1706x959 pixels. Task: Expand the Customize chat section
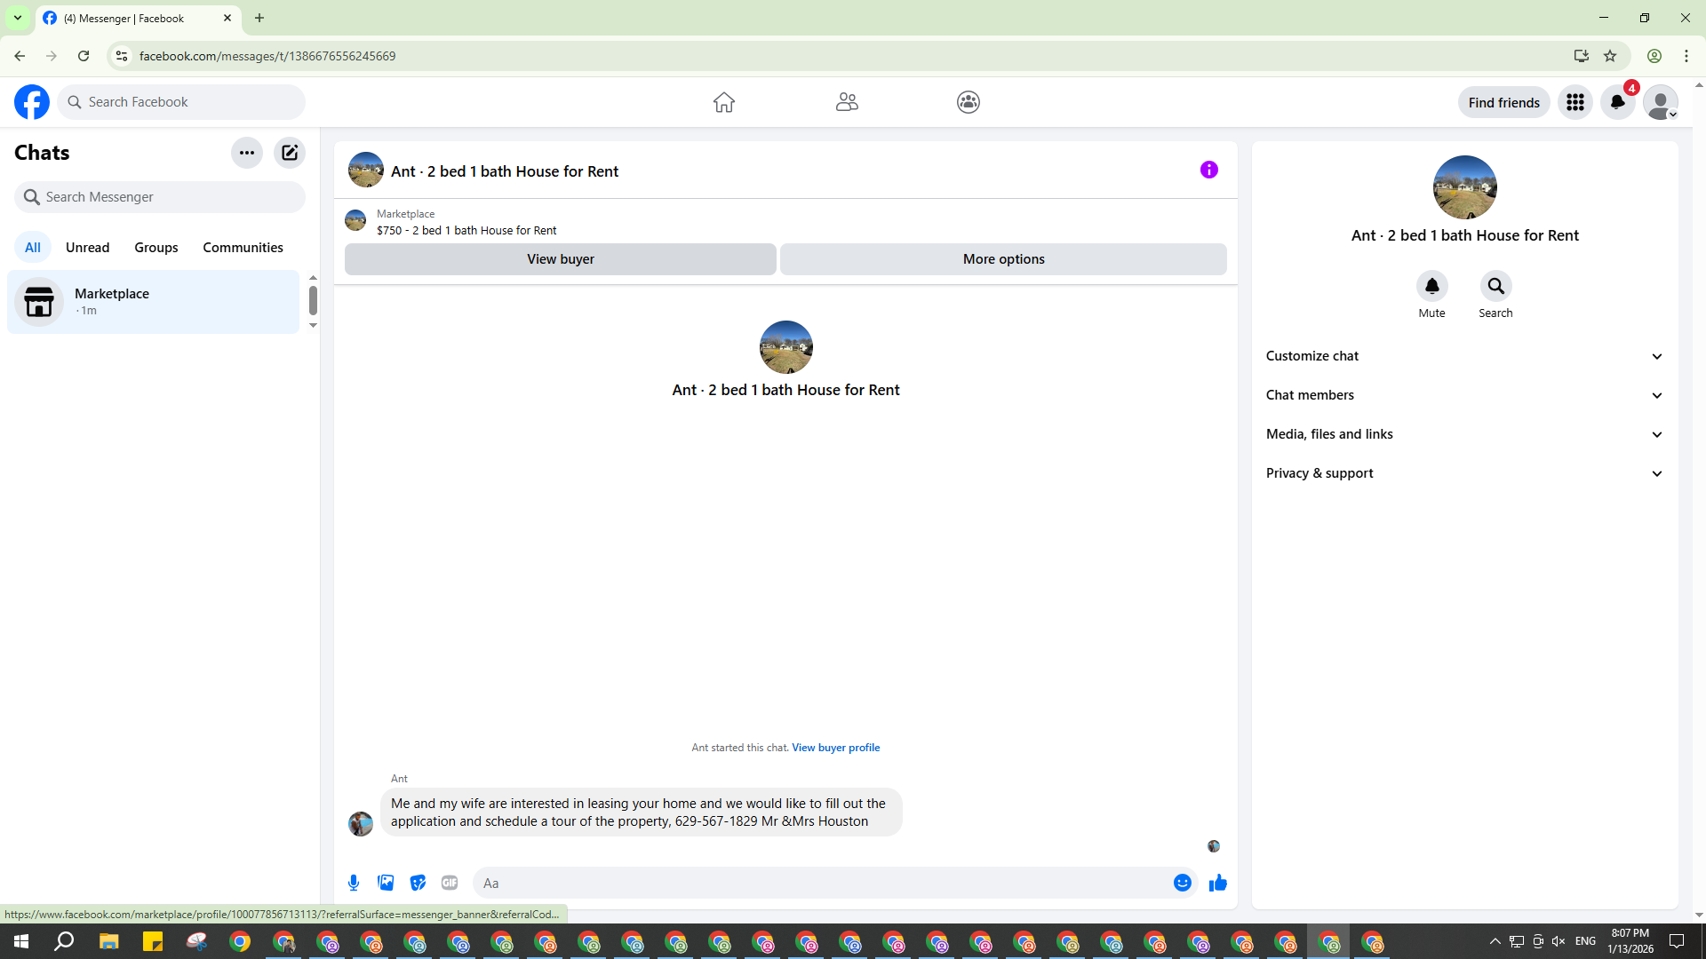click(x=1464, y=356)
